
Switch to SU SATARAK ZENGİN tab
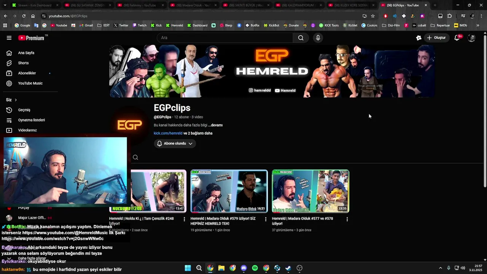pos(88,5)
